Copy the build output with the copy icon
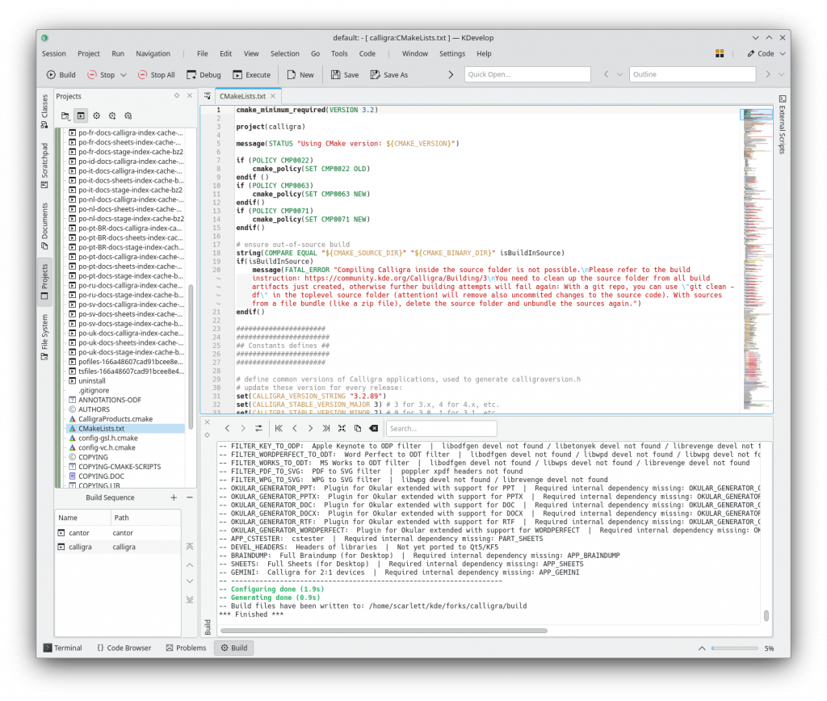Viewport: 827px width, 701px height. (x=358, y=428)
